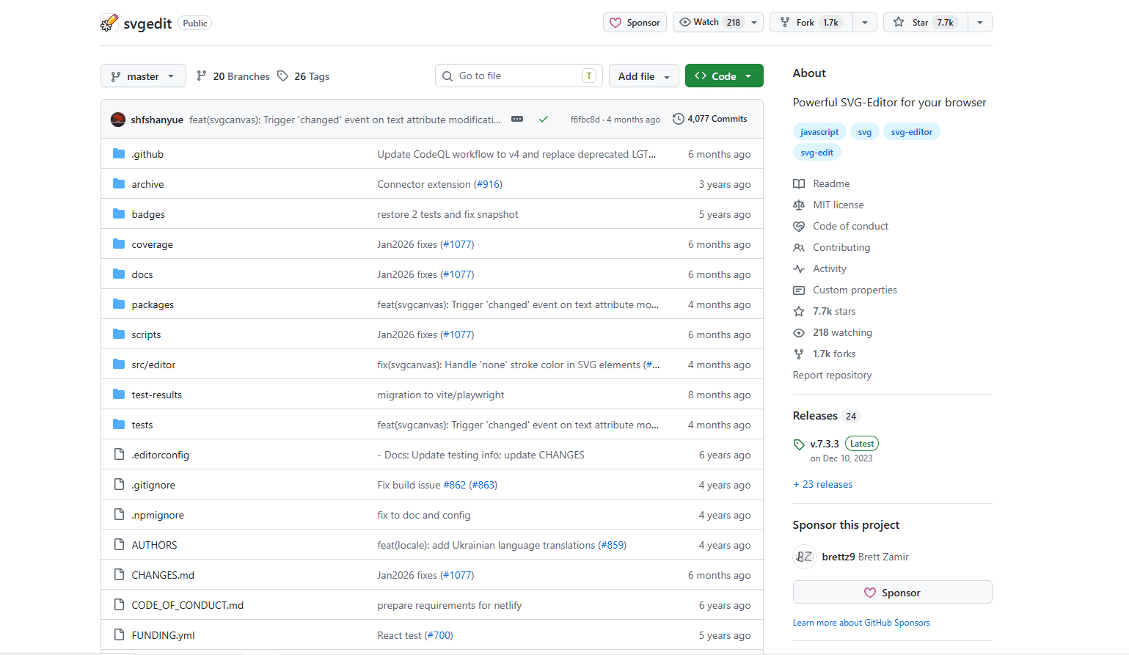This screenshot has height=655, width=1129.
Task: Open pull request #916 link
Action: (489, 184)
